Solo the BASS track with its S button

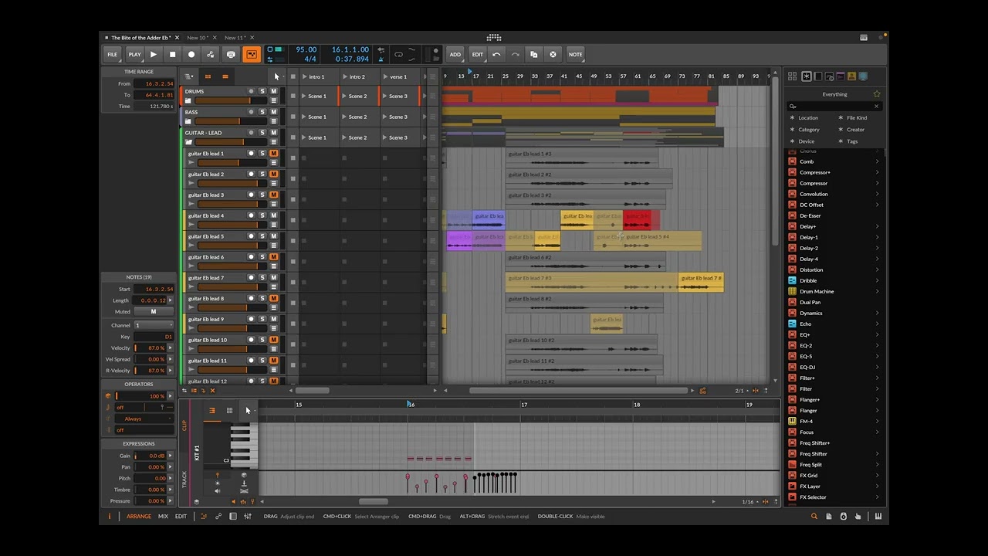(x=262, y=112)
